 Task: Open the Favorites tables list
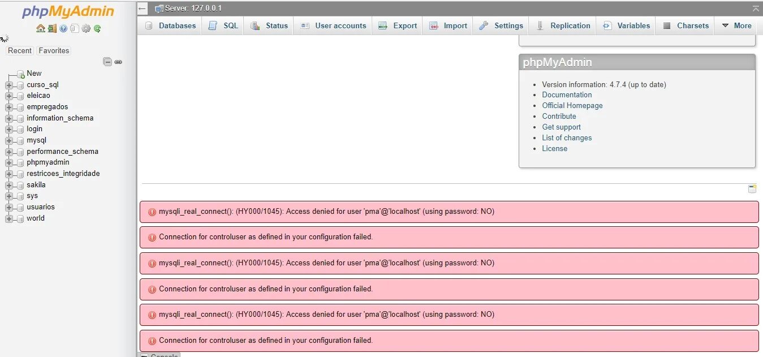coord(54,50)
